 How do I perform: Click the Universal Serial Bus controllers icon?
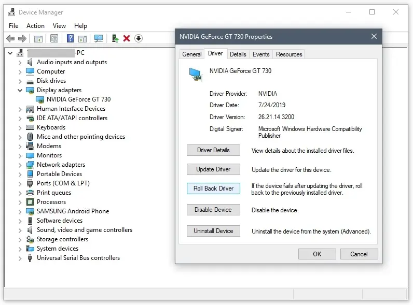[x=30, y=258]
